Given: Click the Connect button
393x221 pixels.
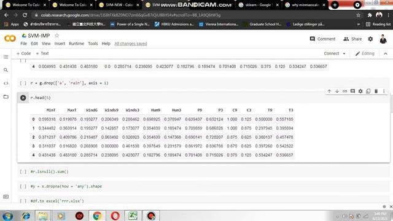Looking at the screenshot, I should click(332, 53).
